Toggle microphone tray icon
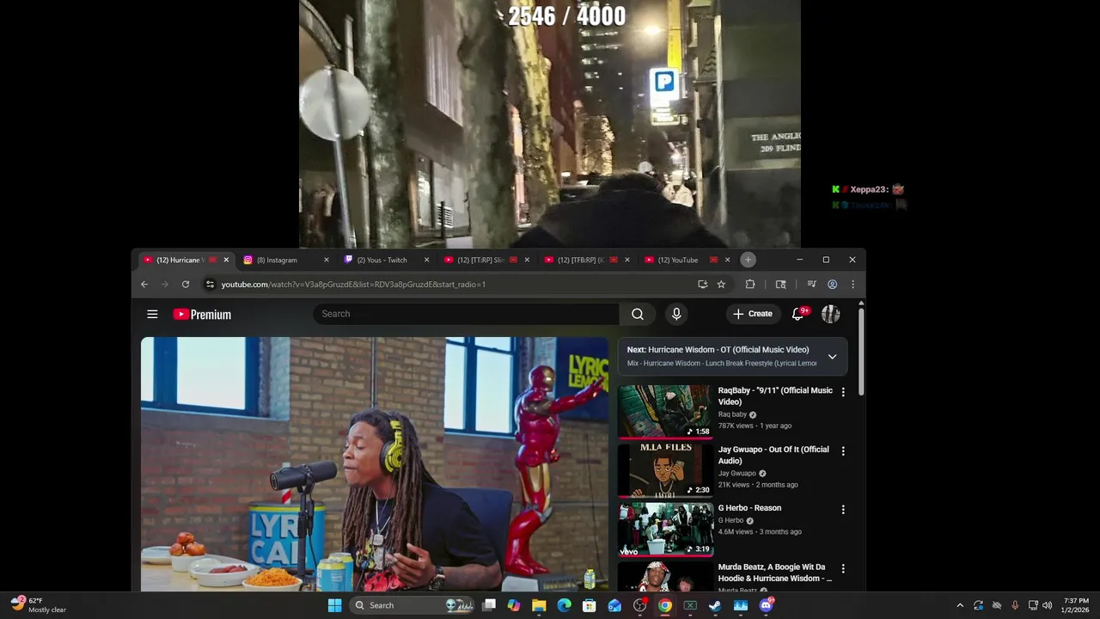 pos(1015,605)
